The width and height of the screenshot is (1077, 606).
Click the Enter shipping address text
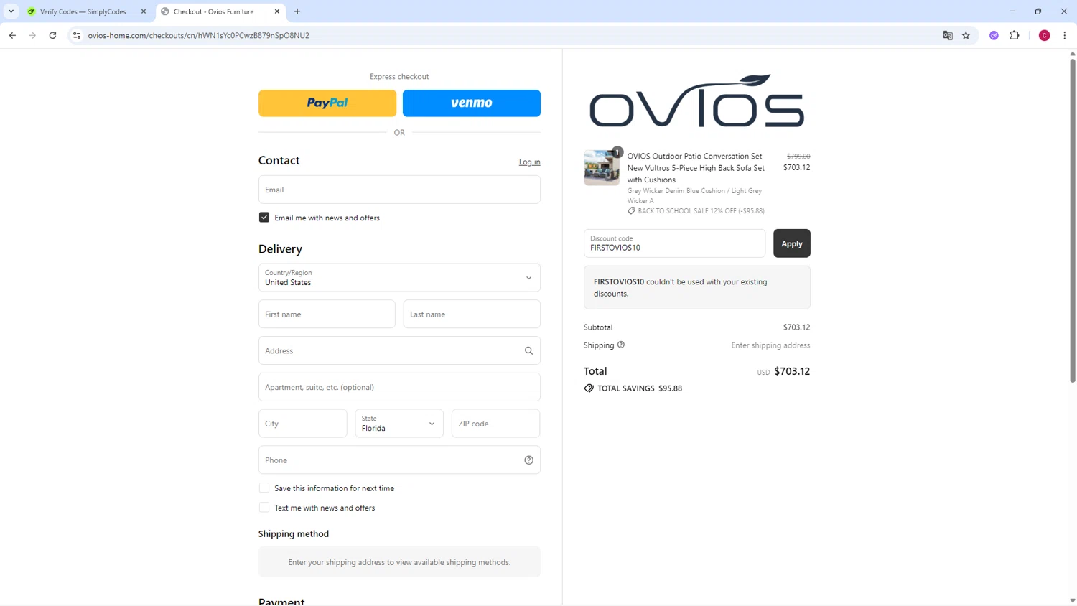[x=770, y=345]
